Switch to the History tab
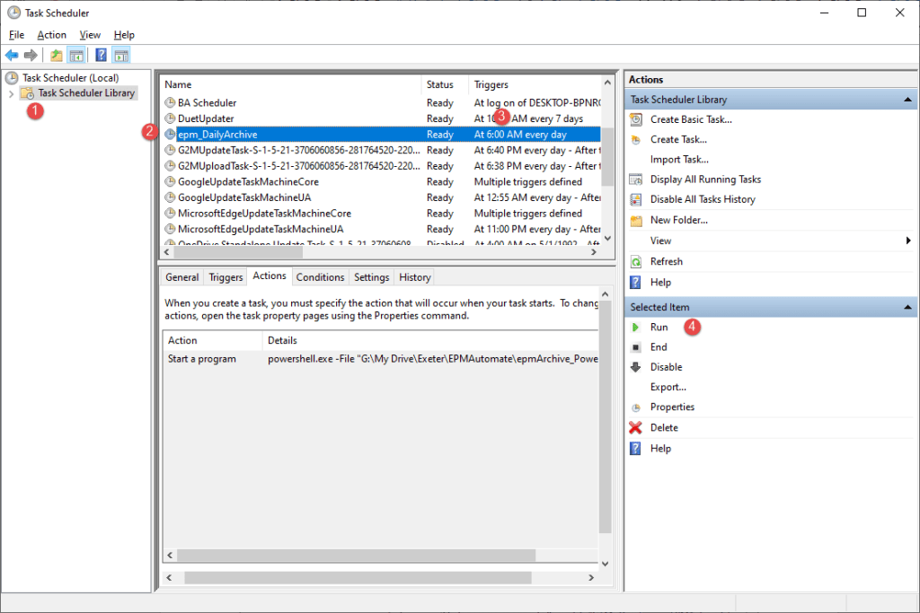Image resolution: width=920 pixels, height=613 pixels. (x=415, y=277)
